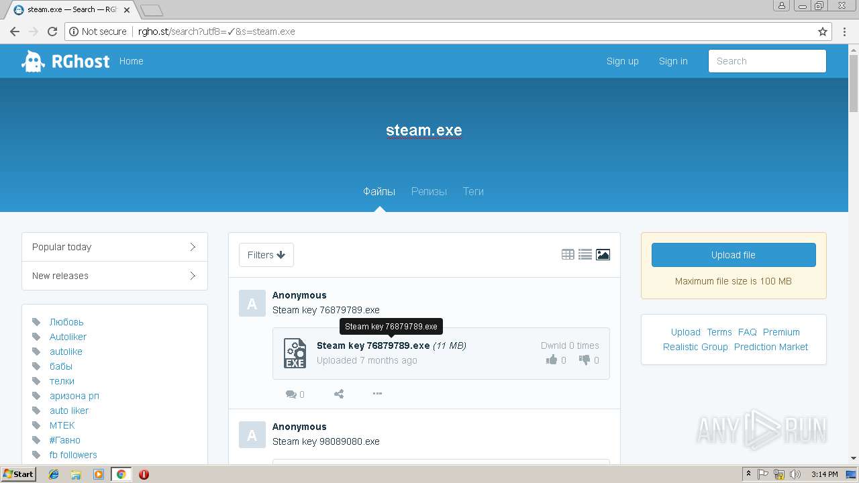Click the tag icon beside Любовь
Viewport: 859px width, 483px height.
click(x=36, y=322)
